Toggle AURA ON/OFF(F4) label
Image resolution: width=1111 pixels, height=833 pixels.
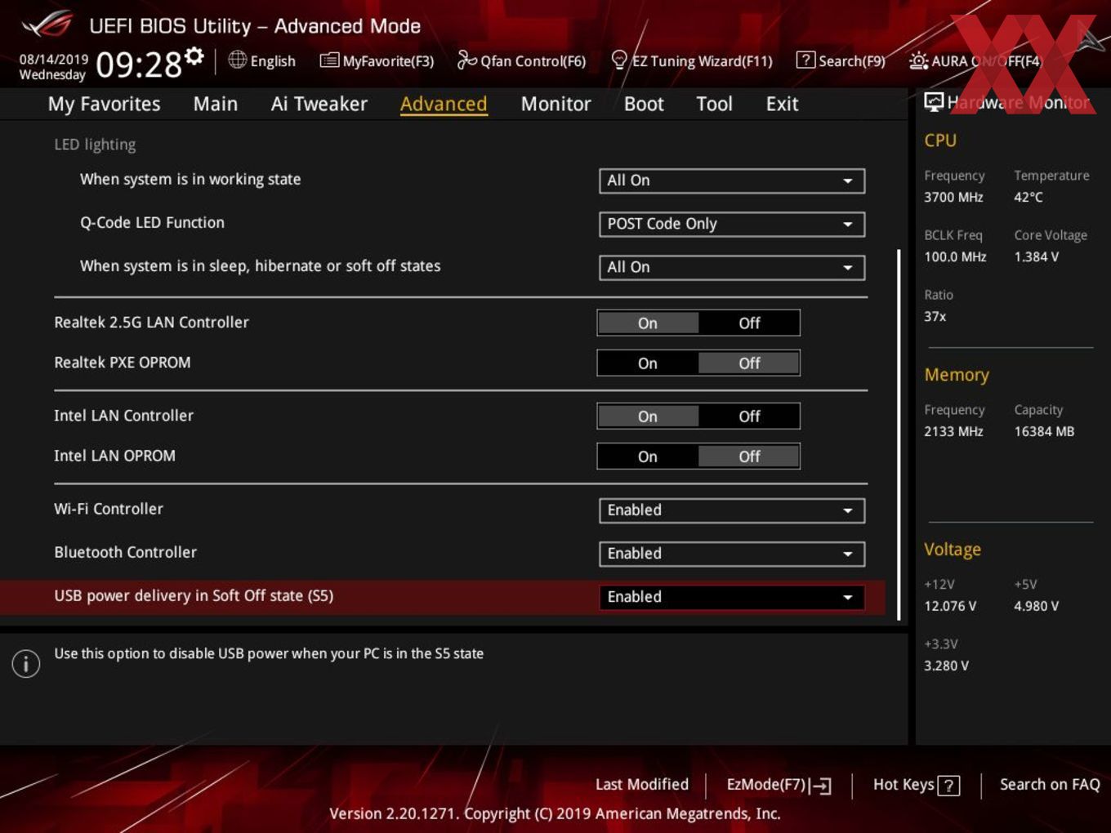[987, 61]
